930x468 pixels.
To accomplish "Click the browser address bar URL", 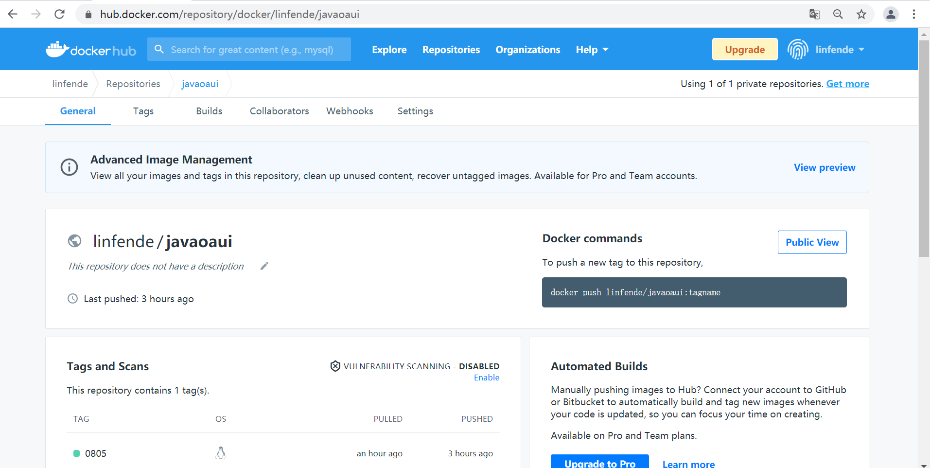I will click(x=229, y=15).
